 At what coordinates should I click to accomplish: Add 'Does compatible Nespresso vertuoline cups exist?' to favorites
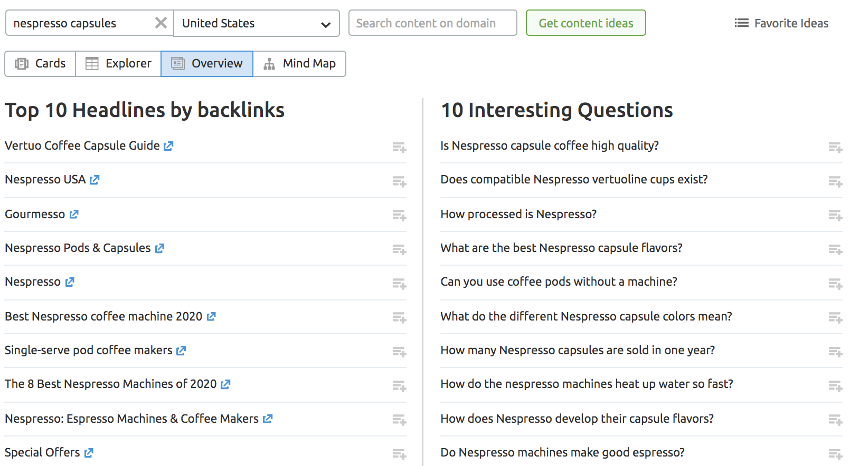click(835, 182)
